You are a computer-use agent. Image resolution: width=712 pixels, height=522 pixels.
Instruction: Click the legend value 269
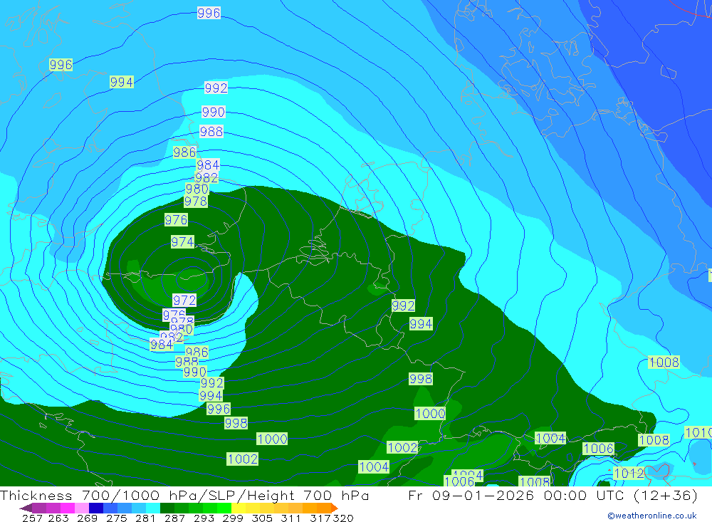[x=87, y=518]
